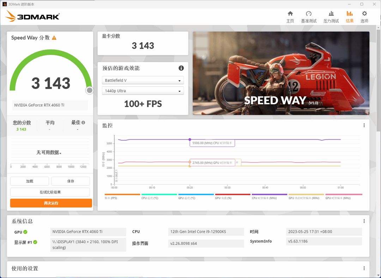Image resolution: width=381 pixels, height=278 pixels.
Task: Click the 3DMark logo
Action: click(x=32, y=16)
